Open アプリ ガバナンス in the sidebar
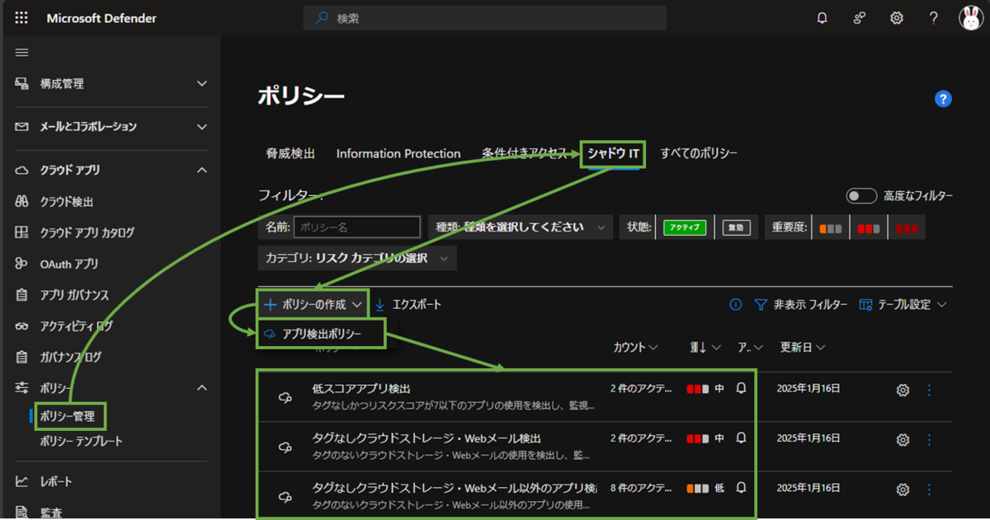The image size is (990, 520). click(x=74, y=295)
